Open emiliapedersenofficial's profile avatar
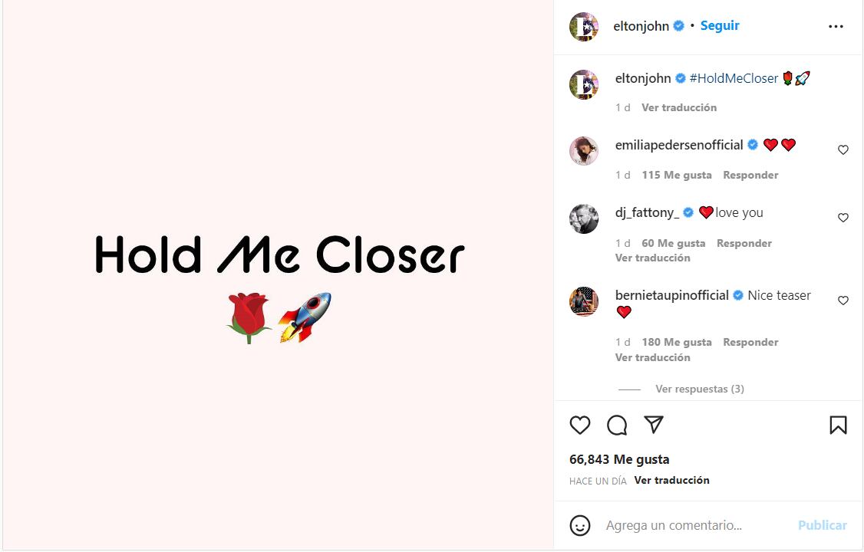Image resolution: width=864 pixels, height=552 pixels. [x=584, y=151]
